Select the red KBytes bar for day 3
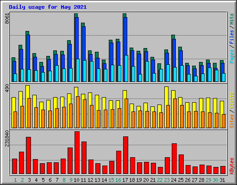Viewport: 237px width, 185px height. [28, 155]
